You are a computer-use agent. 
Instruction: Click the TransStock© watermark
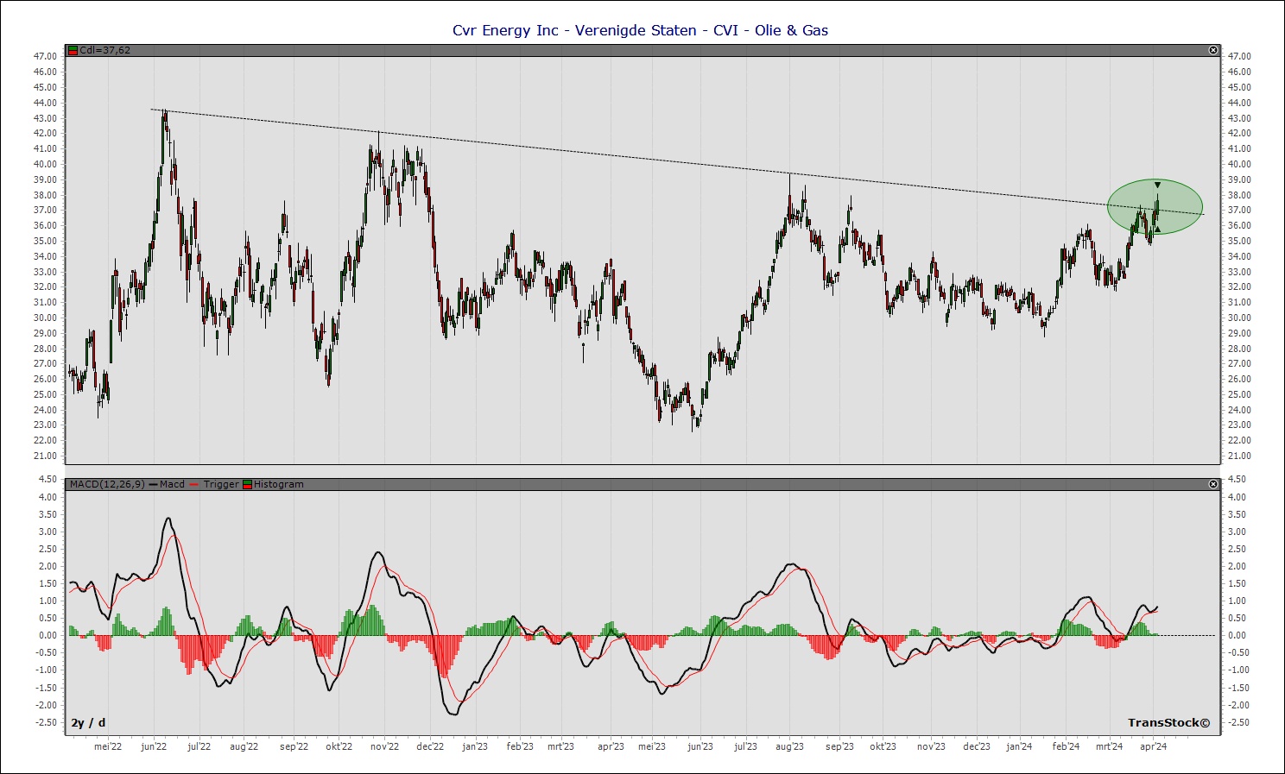[1168, 723]
